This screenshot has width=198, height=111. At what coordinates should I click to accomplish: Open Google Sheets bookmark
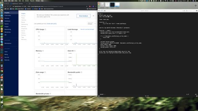tap(19, 9)
